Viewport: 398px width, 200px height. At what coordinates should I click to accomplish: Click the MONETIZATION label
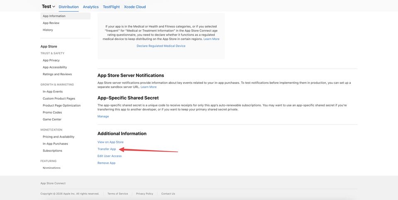tap(51, 130)
